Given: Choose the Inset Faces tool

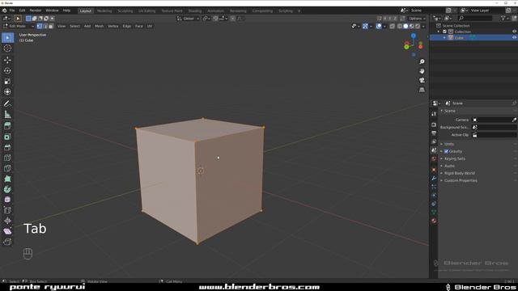Looking at the screenshot, I should click(7, 137).
